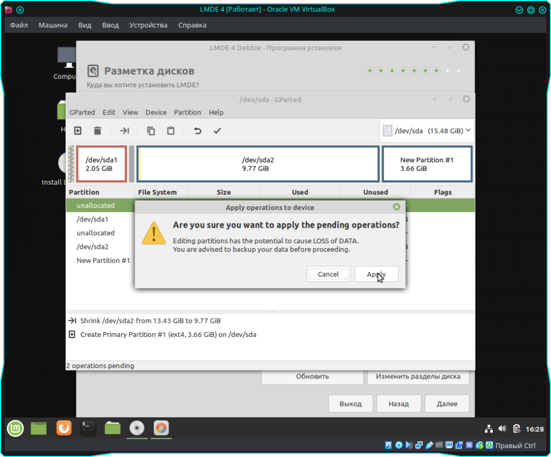Open the GParted menu

[82, 113]
